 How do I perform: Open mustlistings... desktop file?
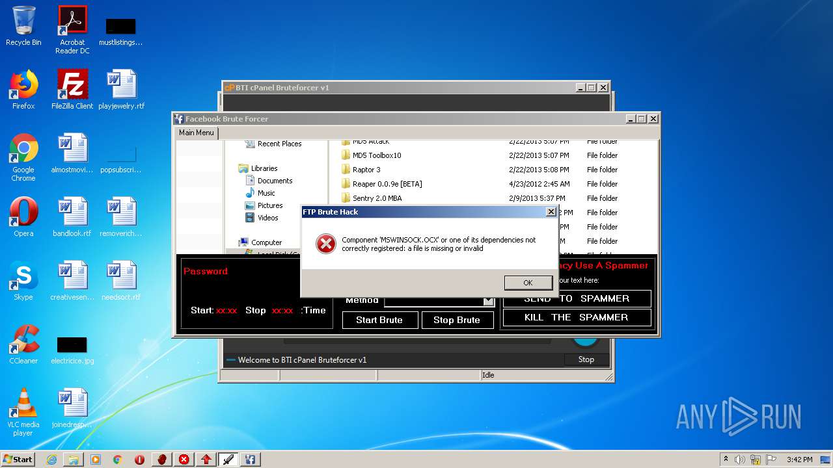(121, 31)
